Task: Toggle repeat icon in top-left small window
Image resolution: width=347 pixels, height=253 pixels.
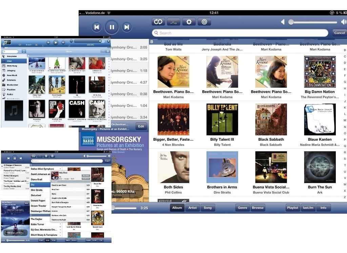Action: point(20,45)
